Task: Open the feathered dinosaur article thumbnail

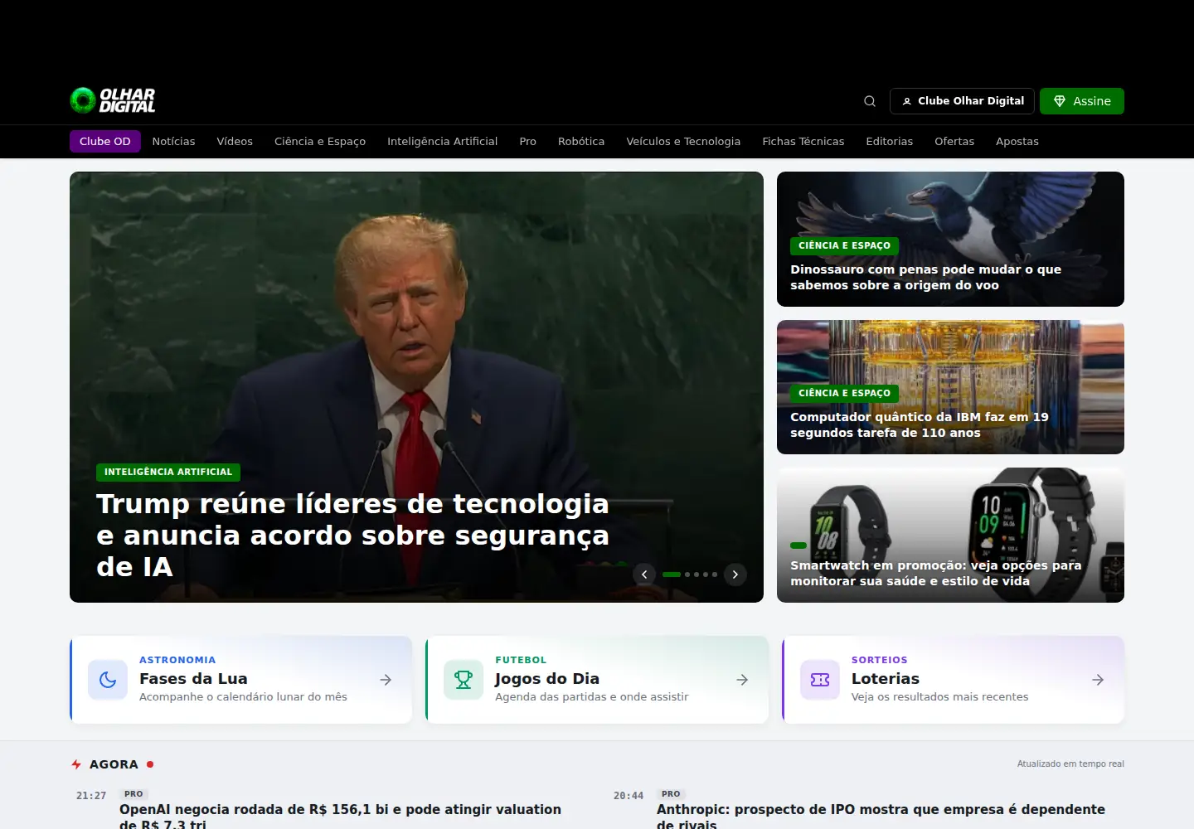Action: (x=950, y=239)
